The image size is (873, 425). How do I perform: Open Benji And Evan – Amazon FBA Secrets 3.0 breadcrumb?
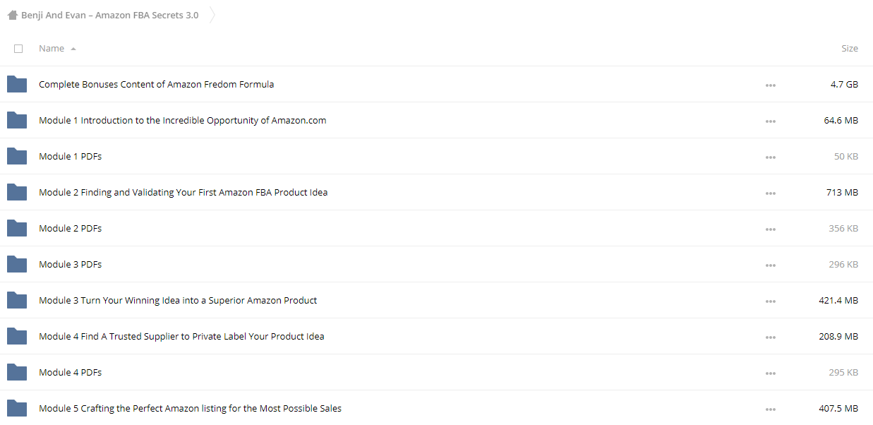point(109,15)
